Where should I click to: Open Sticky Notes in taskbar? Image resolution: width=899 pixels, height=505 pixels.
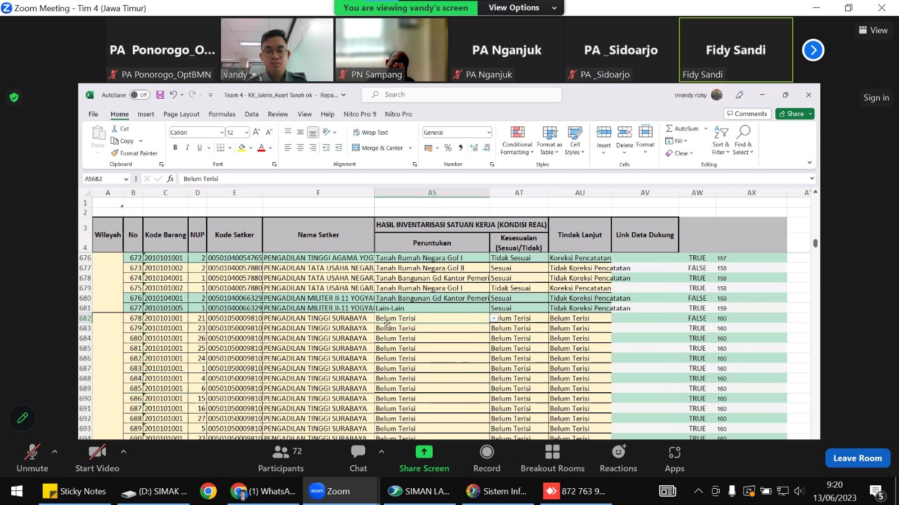tap(74, 492)
